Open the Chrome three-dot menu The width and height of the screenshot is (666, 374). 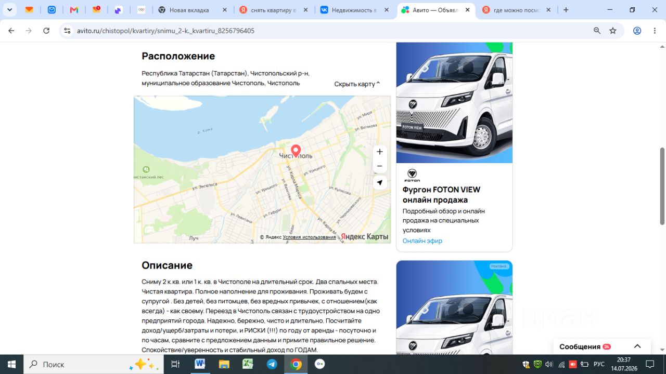click(x=654, y=31)
